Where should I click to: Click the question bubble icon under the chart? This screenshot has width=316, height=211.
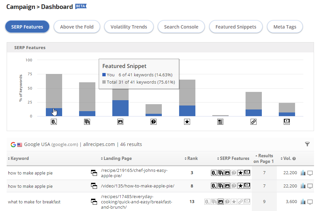[x=154, y=122]
